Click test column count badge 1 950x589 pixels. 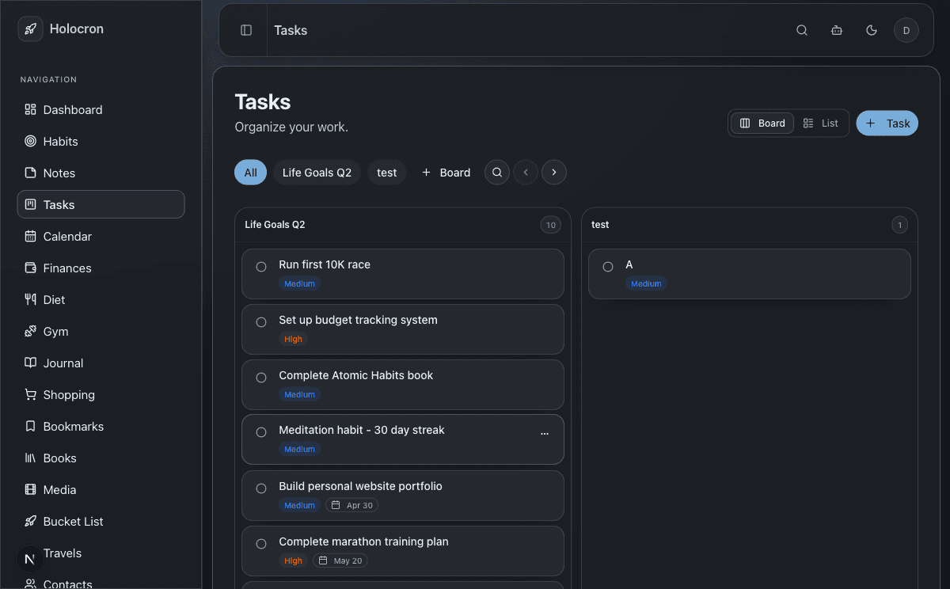(899, 225)
